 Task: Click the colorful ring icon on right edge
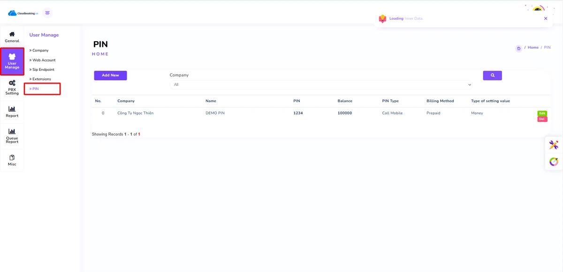554,162
